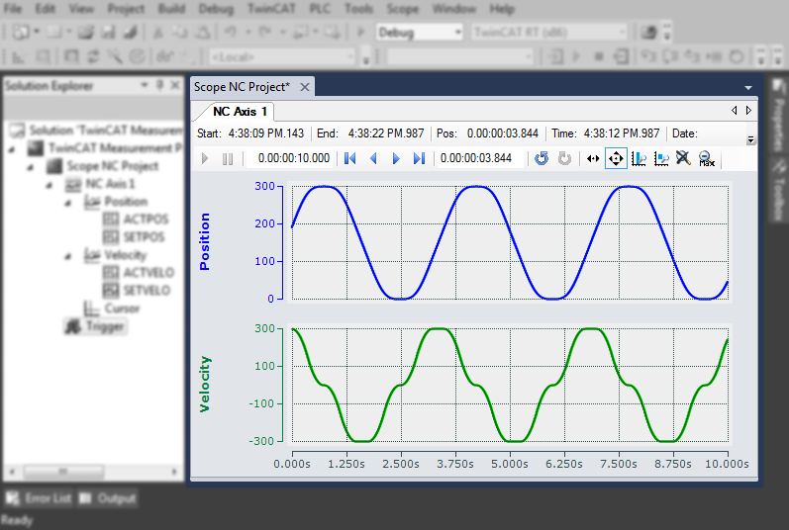The image size is (789, 530).
Task: Click the PLC stop square icon
Action: [599, 56]
